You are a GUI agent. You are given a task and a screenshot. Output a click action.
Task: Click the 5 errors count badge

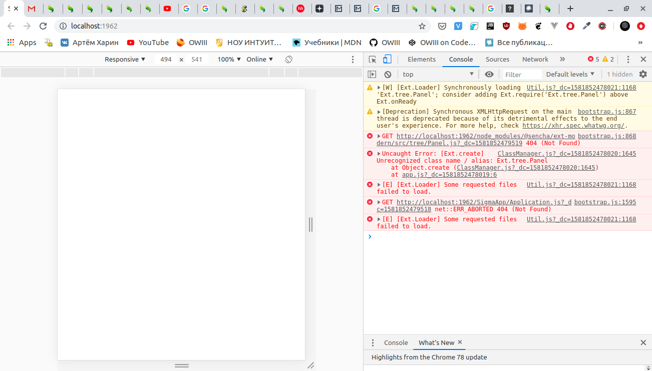click(593, 59)
